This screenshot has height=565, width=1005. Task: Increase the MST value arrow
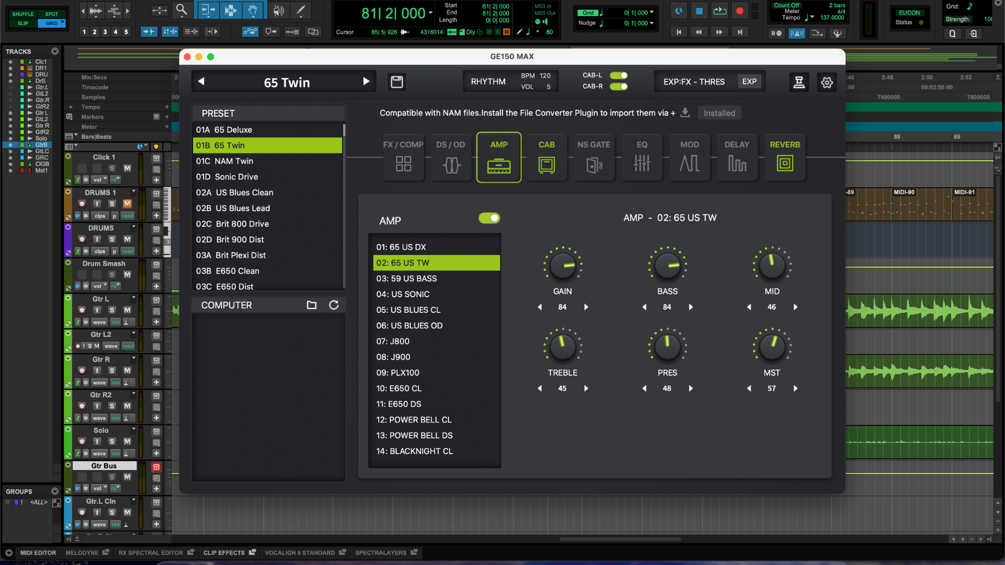click(x=795, y=388)
